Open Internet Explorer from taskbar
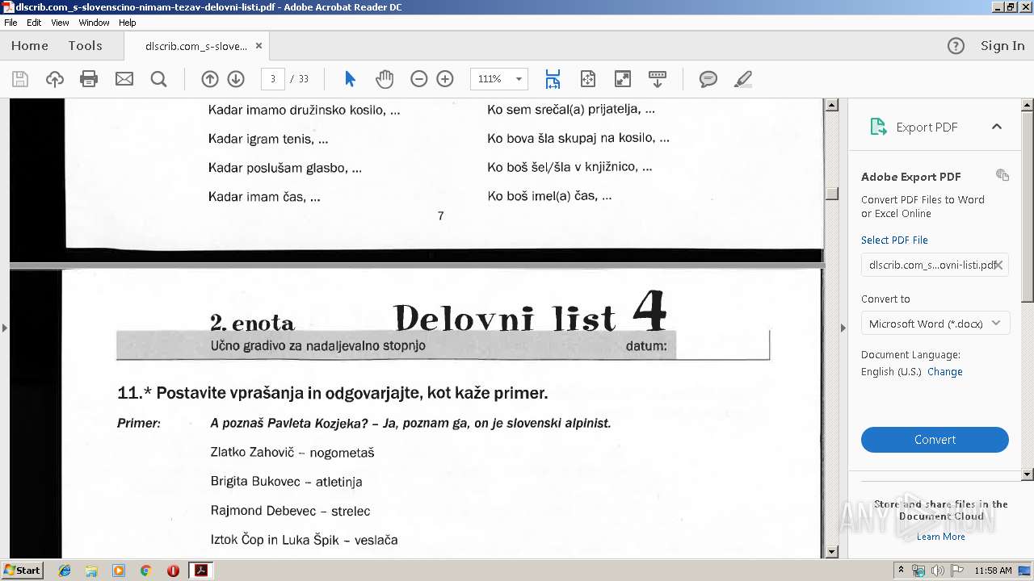 click(x=65, y=571)
